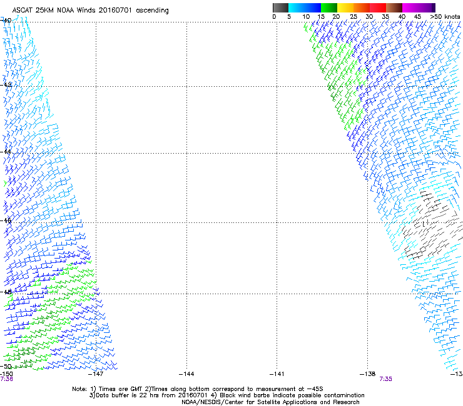Click the latitude label '-40'
This screenshot has height=406, width=463.
[x=6, y=21]
